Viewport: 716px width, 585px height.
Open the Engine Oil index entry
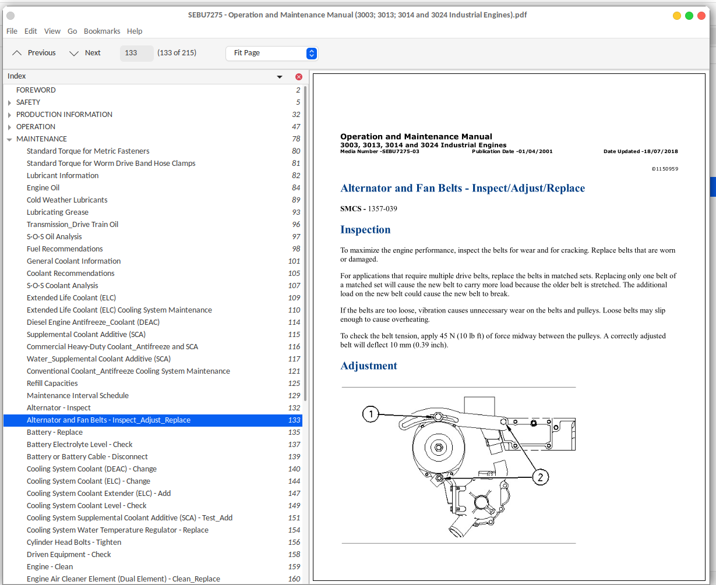43,187
